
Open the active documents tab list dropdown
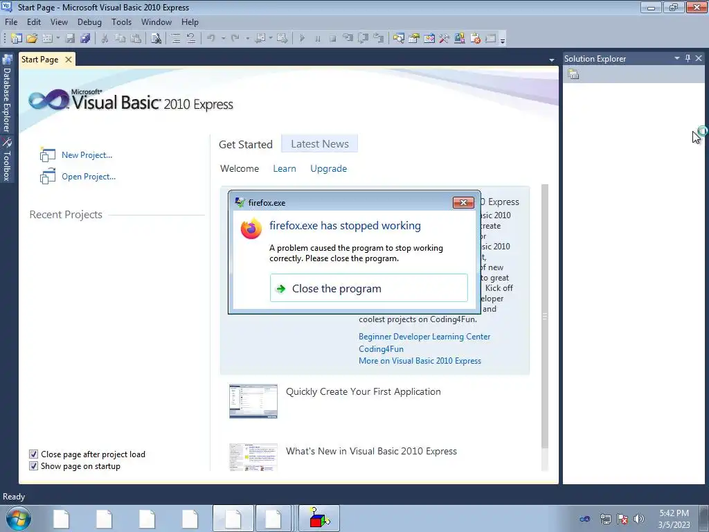tap(551, 60)
